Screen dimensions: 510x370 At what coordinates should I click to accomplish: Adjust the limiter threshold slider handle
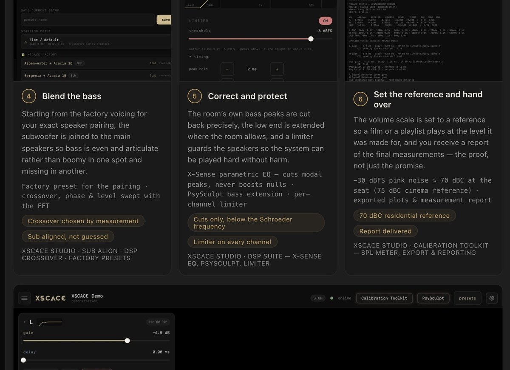click(311, 39)
